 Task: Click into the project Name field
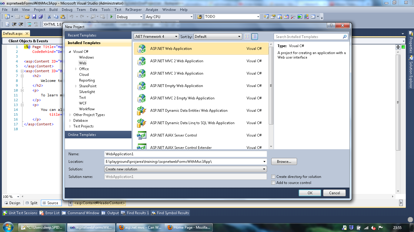click(x=185, y=154)
